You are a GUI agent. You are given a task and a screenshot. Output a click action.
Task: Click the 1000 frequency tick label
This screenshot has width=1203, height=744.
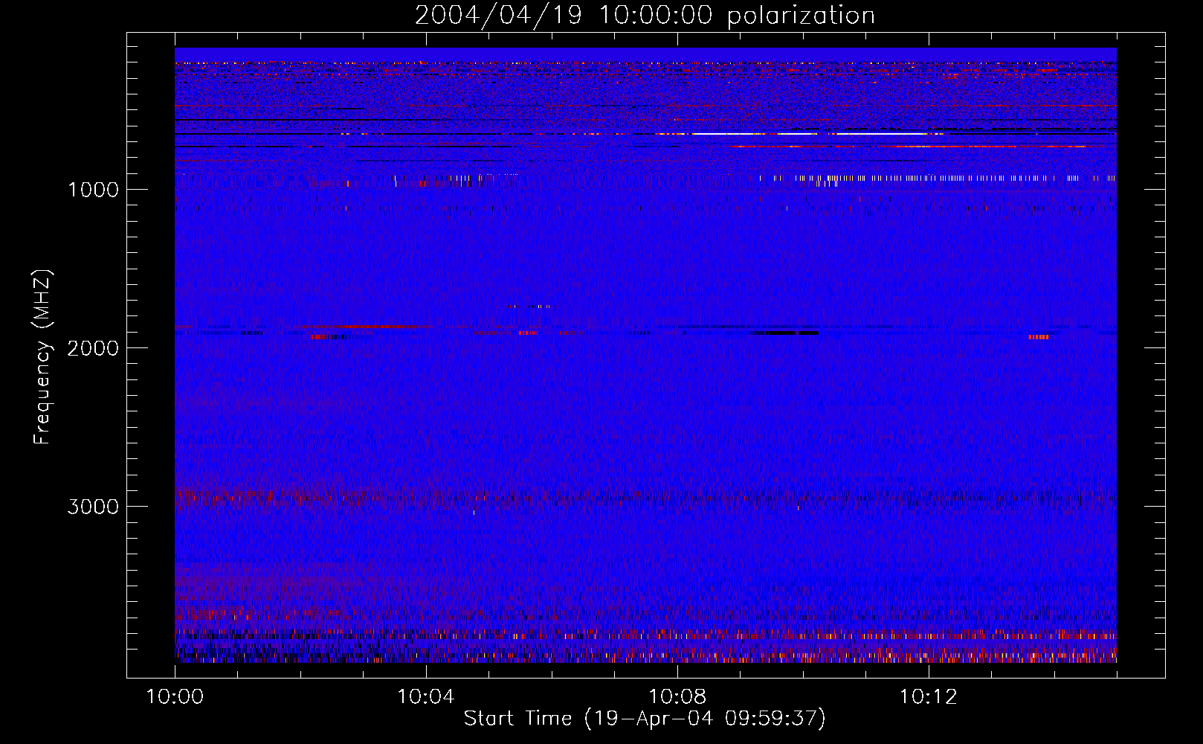93,190
